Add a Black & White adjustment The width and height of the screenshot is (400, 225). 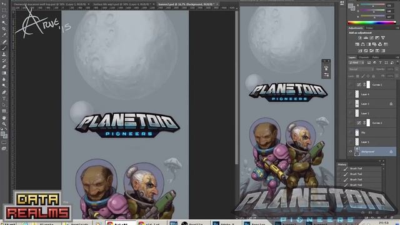pyautogui.click(x=369, y=44)
